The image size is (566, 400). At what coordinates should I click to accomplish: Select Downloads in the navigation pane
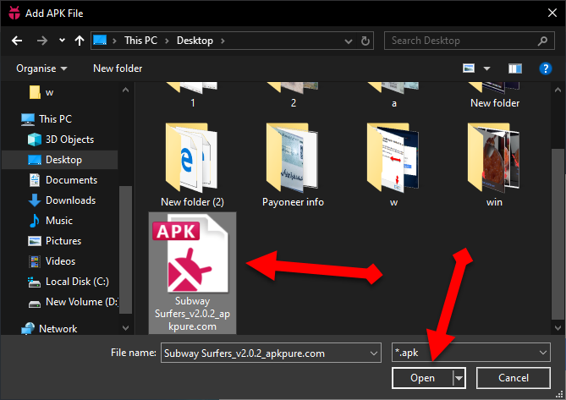pos(69,200)
